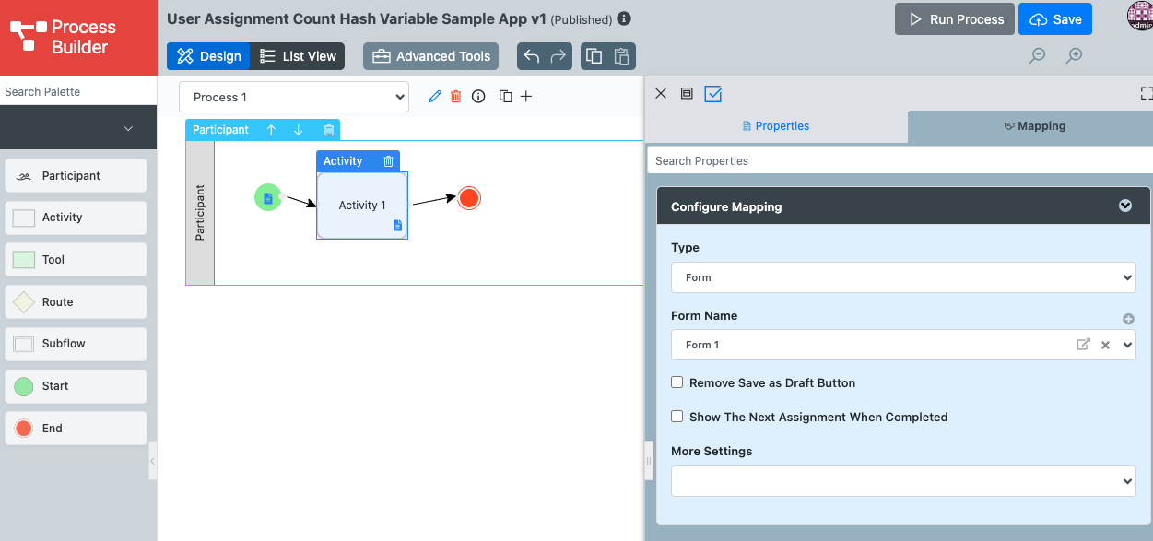Undo last change arrow icon

coord(532,56)
